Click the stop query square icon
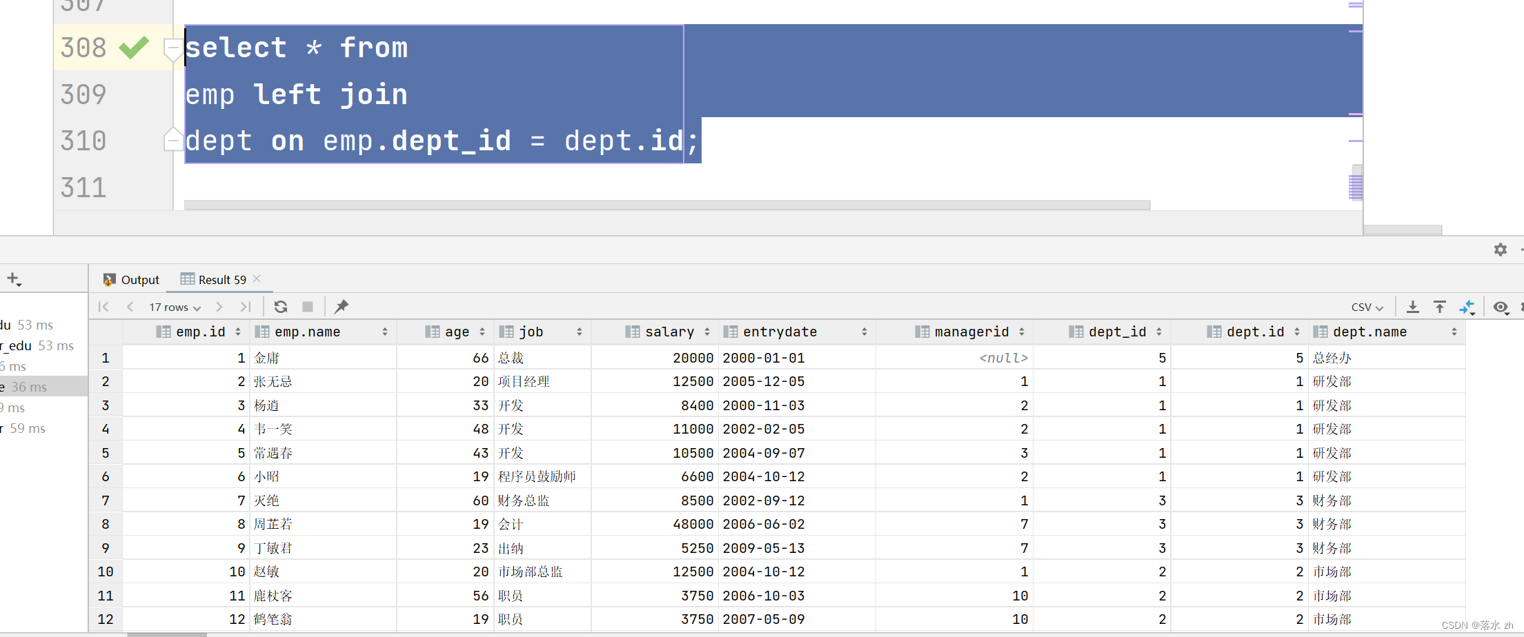Viewport: 1524px width, 637px height. tap(308, 307)
